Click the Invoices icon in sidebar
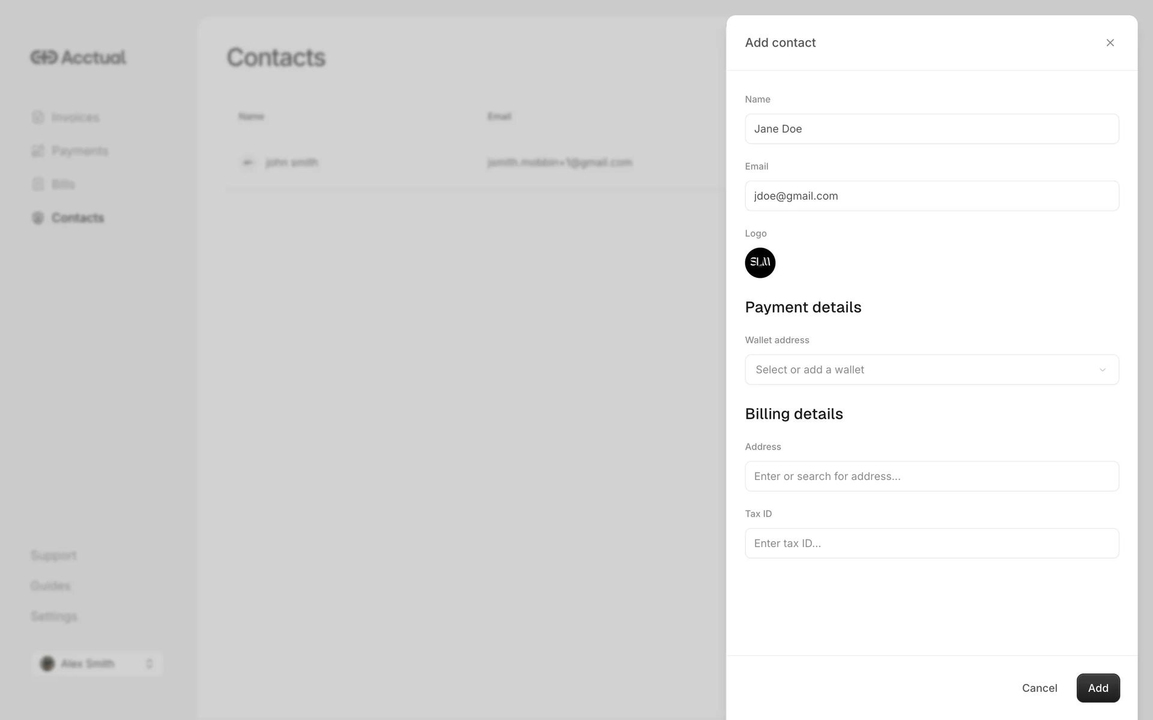The width and height of the screenshot is (1153, 720). [38, 117]
